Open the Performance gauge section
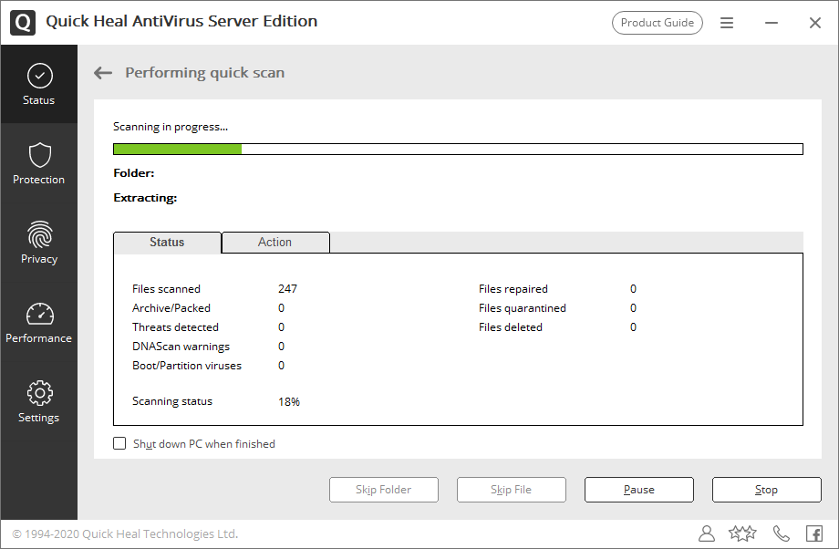Image resolution: width=839 pixels, height=549 pixels. (x=39, y=323)
